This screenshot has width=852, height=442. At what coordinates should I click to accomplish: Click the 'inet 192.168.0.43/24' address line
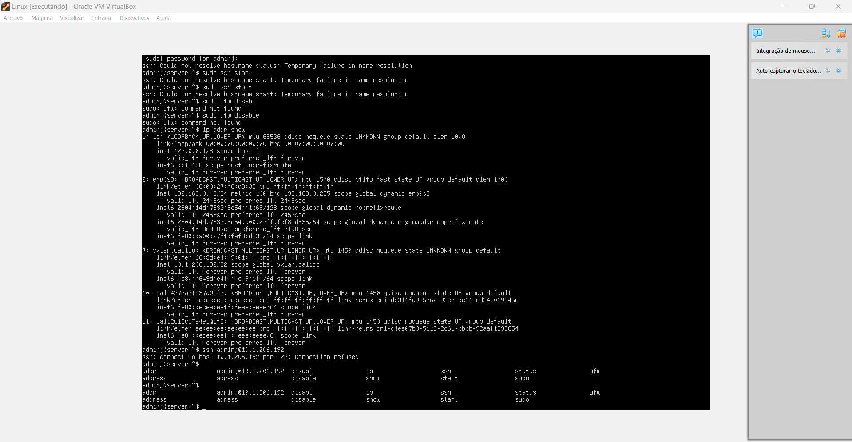click(293, 193)
